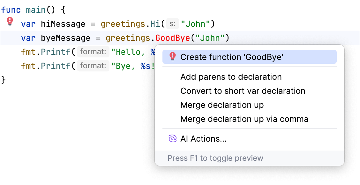Click the 's:' parameter hint inlay

(x=173, y=24)
